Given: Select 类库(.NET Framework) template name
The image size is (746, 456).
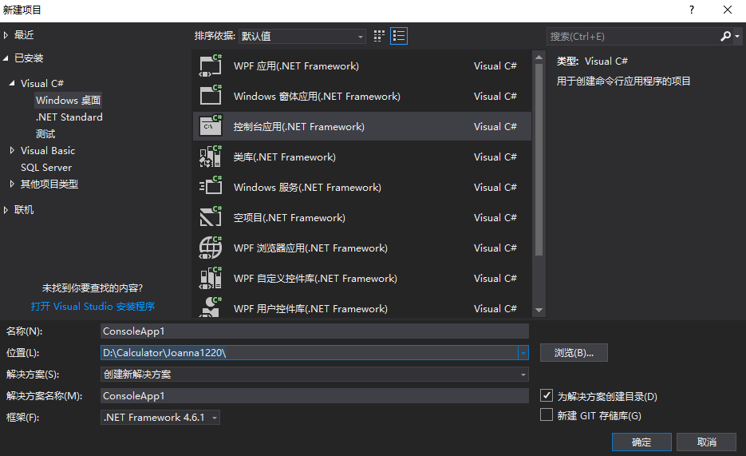Looking at the screenshot, I should [285, 157].
